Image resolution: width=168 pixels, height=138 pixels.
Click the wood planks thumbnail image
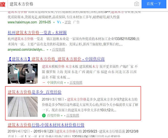[23, 107]
